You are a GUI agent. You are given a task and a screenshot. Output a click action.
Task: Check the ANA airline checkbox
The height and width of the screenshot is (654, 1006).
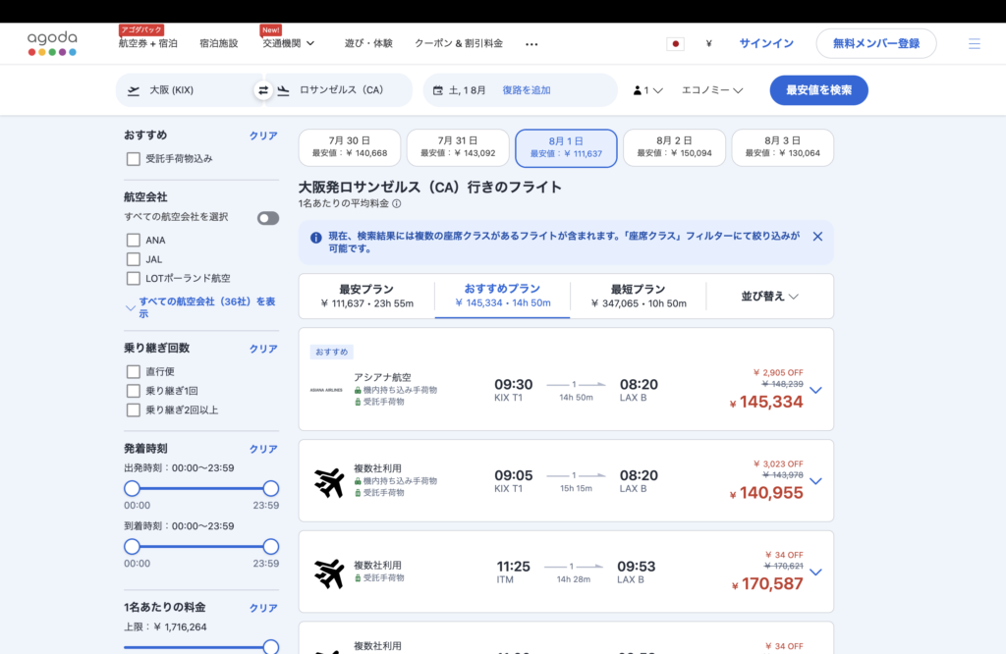(134, 240)
